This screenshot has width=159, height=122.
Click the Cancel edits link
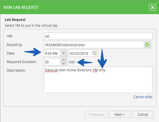click(x=143, y=97)
